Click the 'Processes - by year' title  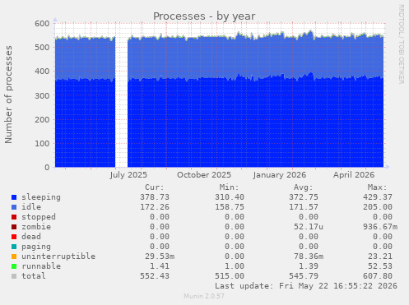[204, 16]
